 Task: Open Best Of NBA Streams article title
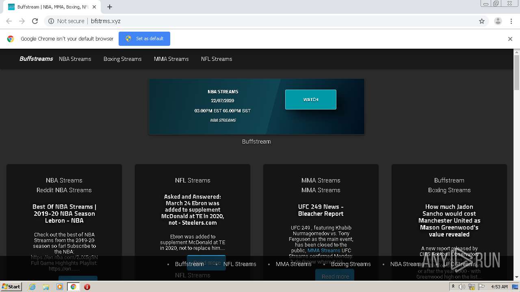pyautogui.click(x=64, y=214)
